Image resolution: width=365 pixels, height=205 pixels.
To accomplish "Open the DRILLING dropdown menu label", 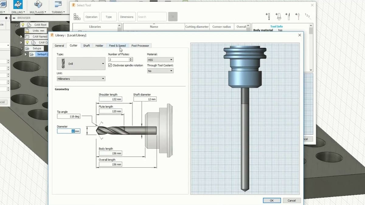I will (x=18, y=12).
